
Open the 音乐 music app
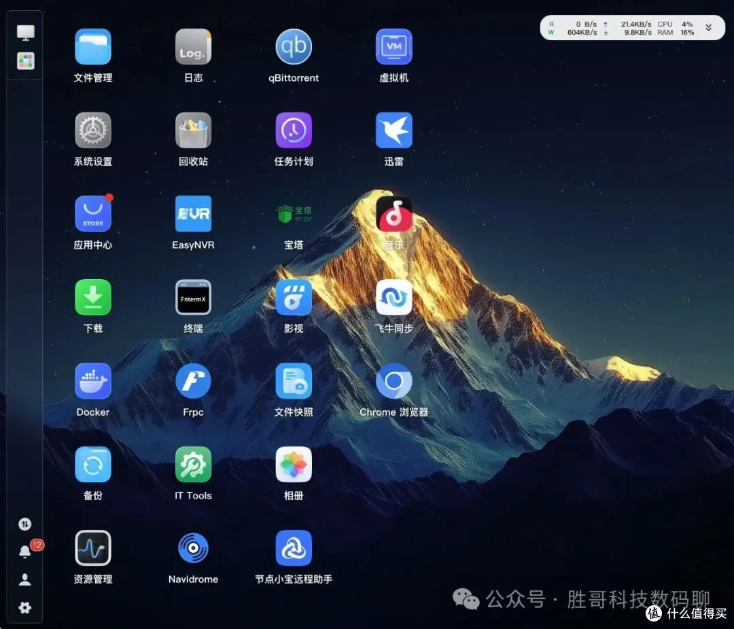coord(394,214)
